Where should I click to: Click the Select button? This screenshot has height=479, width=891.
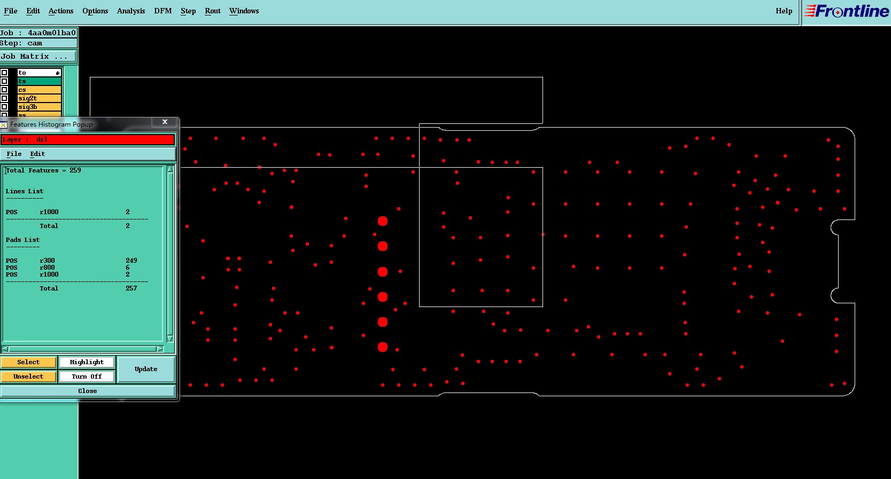[x=28, y=362]
